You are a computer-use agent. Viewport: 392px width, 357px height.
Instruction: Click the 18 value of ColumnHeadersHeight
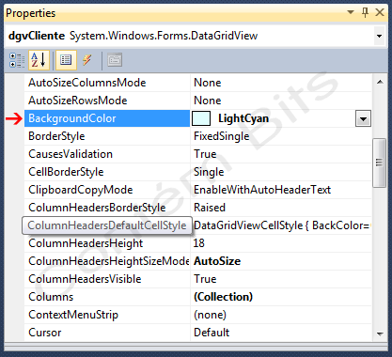(x=199, y=243)
